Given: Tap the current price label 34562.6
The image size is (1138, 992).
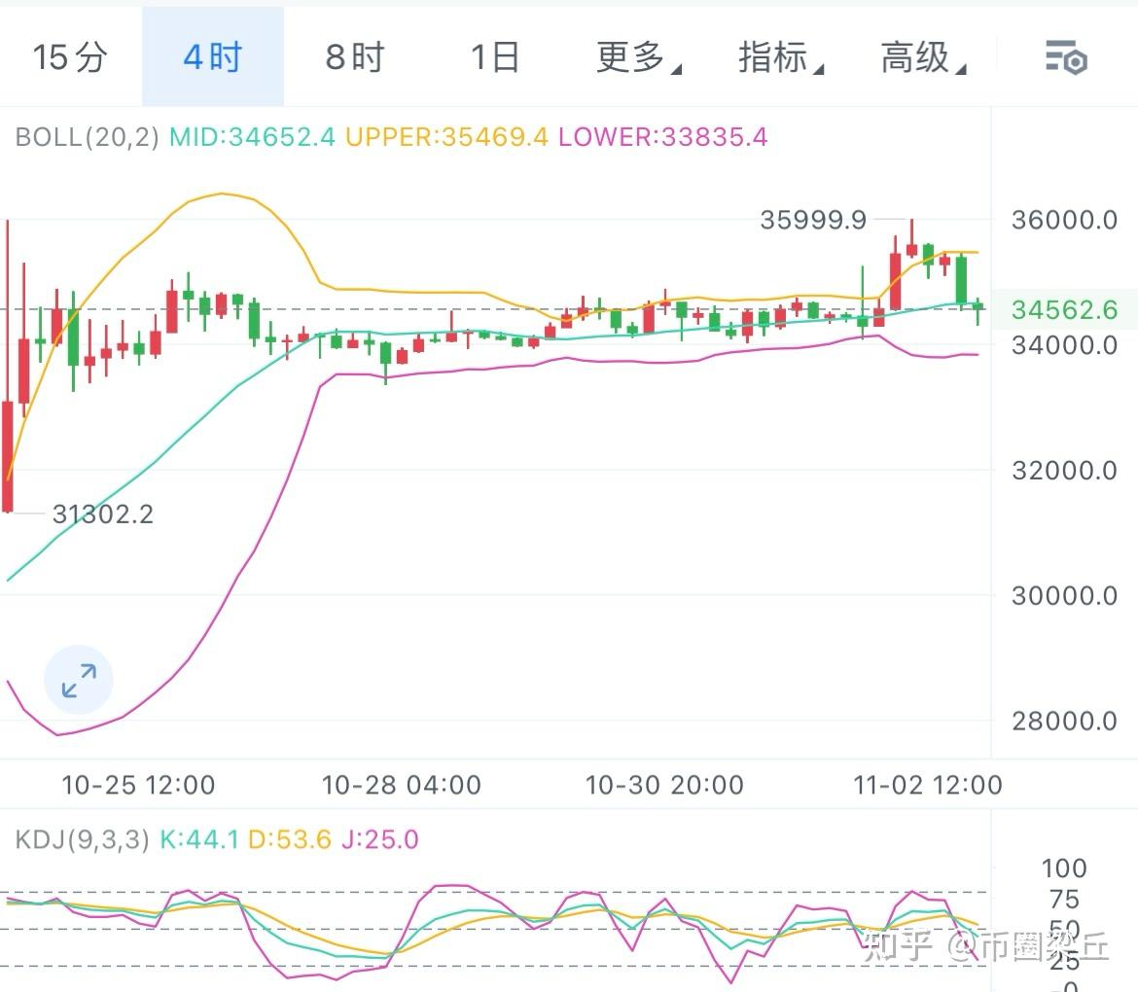Looking at the screenshot, I should (1064, 310).
